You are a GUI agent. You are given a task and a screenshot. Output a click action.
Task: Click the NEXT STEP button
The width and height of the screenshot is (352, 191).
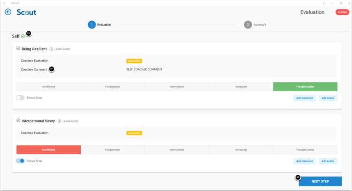click(x=320, y=182)
